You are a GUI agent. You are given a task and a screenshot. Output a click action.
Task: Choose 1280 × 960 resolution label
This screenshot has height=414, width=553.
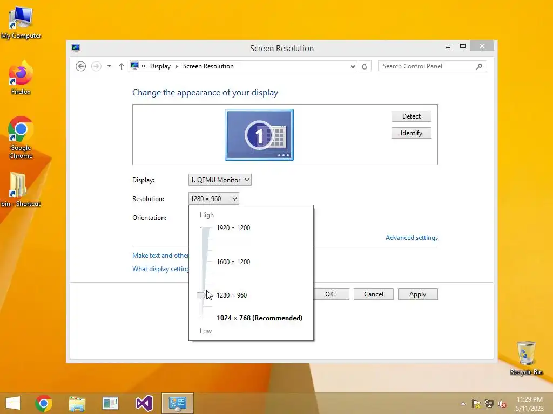232,295
